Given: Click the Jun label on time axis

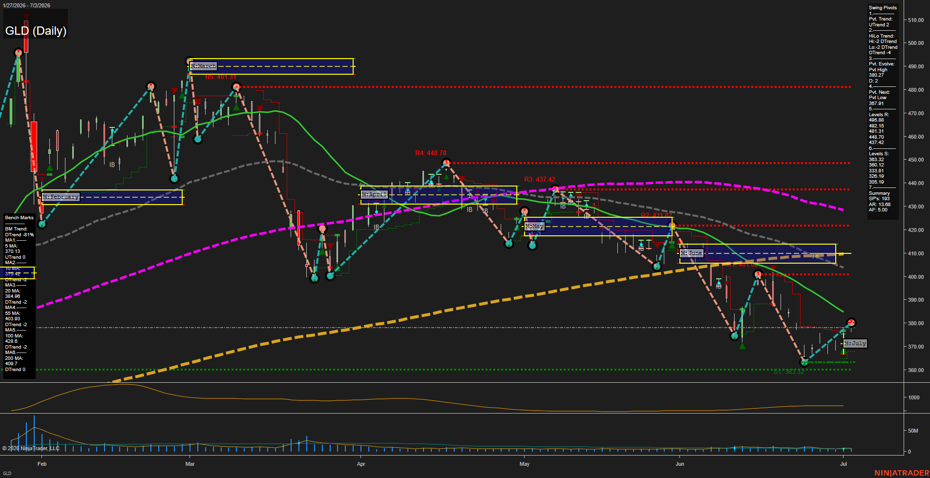Looking at the screenshot, I should (x=680, y=464).
